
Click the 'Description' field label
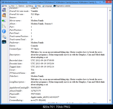[x=15, y=54]
